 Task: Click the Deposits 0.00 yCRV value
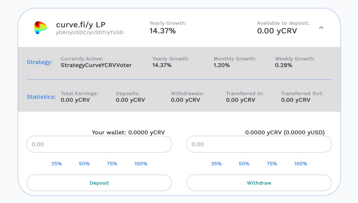pyautogui.click(x=130, y=100)
